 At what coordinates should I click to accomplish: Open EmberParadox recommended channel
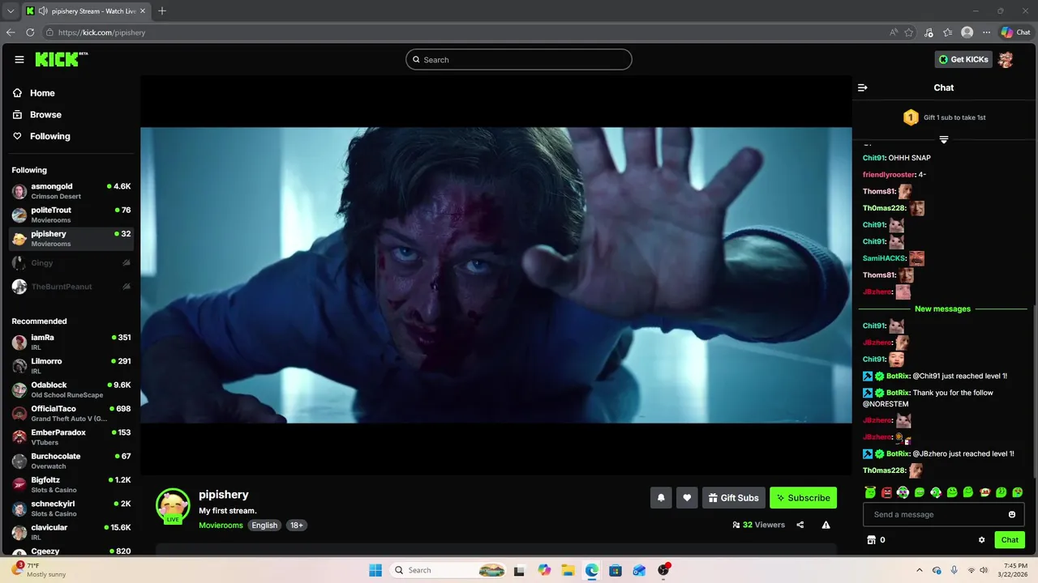[71, 437]
